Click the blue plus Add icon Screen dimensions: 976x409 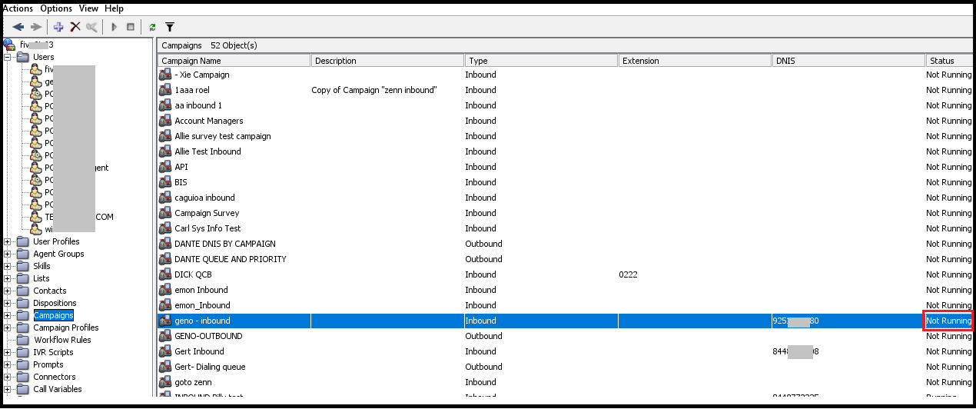pyautogui.click(x=58, y=27)
